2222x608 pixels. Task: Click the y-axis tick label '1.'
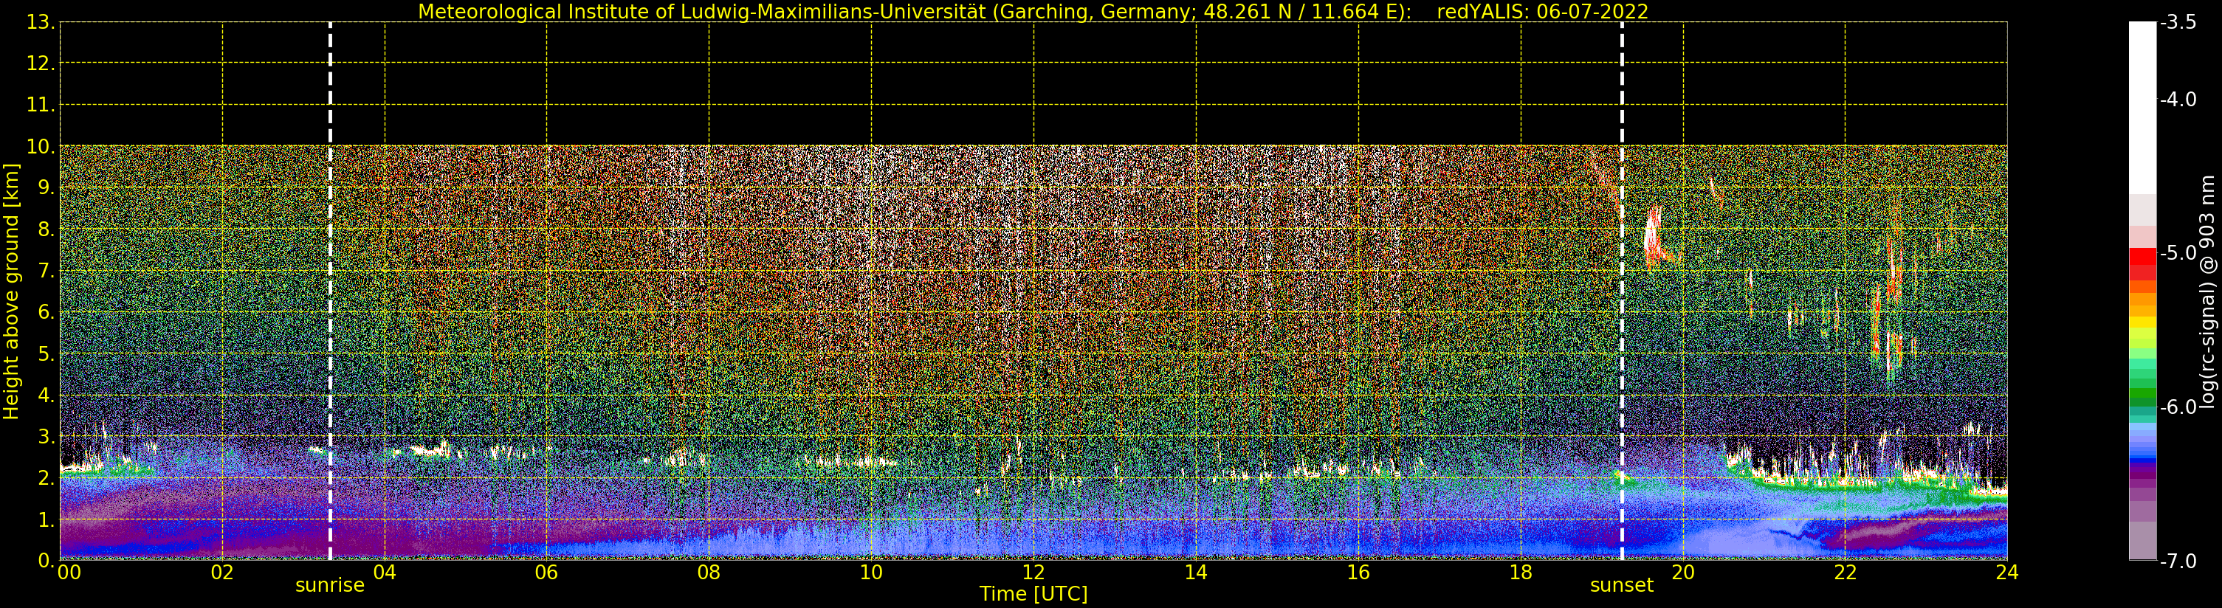click(47, 519)
